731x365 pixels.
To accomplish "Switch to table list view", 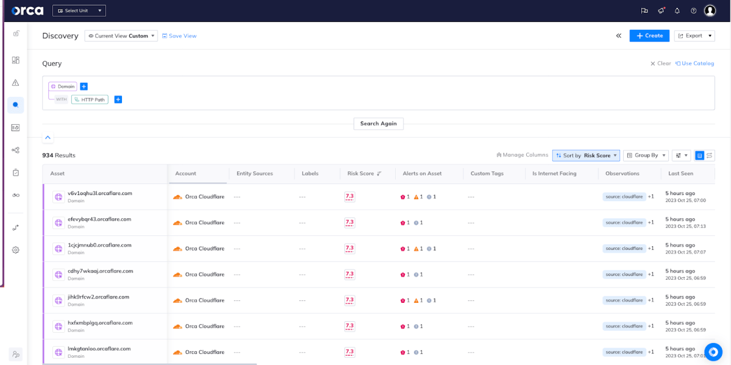I will click(700, 155).
